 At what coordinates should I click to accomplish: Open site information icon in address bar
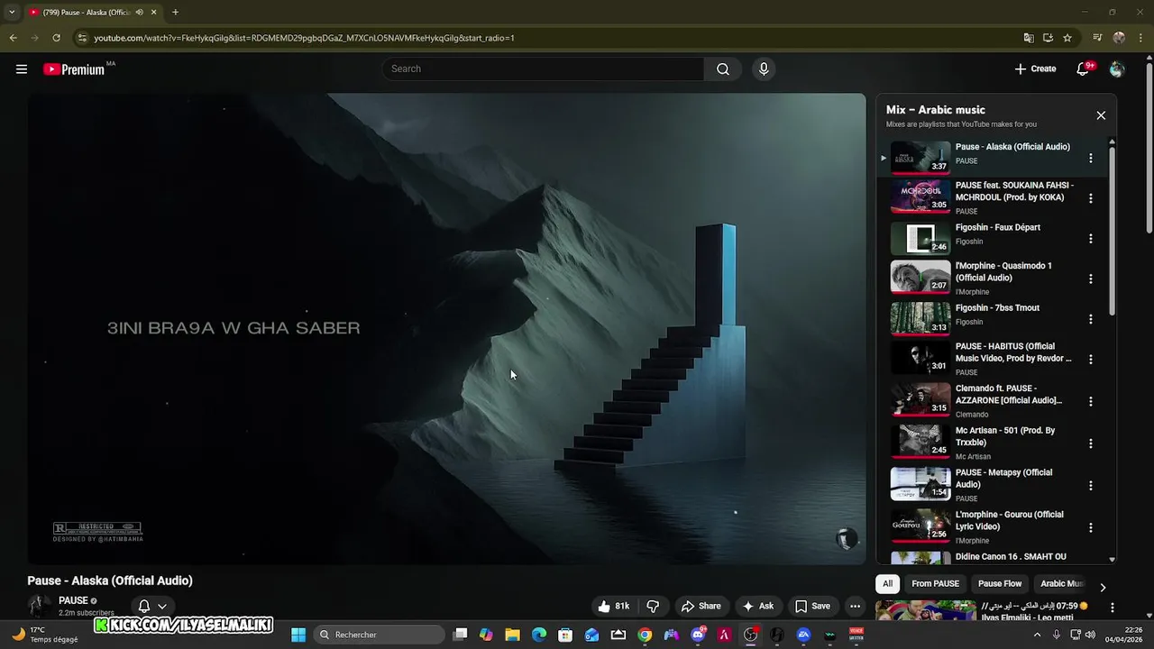(x=82, y=38)
